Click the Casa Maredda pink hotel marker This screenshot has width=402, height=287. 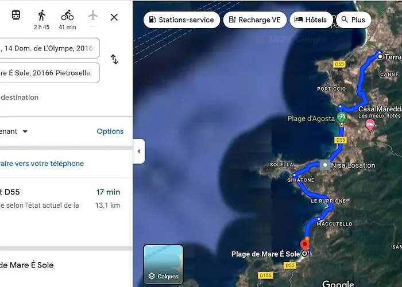tap(370, 125)
